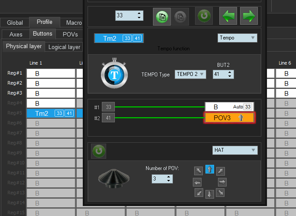Select Line 1 Reg#2 B cell
296x216 pixels.
pyautogui.click(x=51, y=84)
